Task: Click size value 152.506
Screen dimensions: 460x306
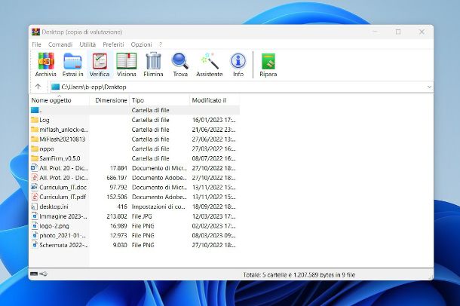Action: coord(117,197)
